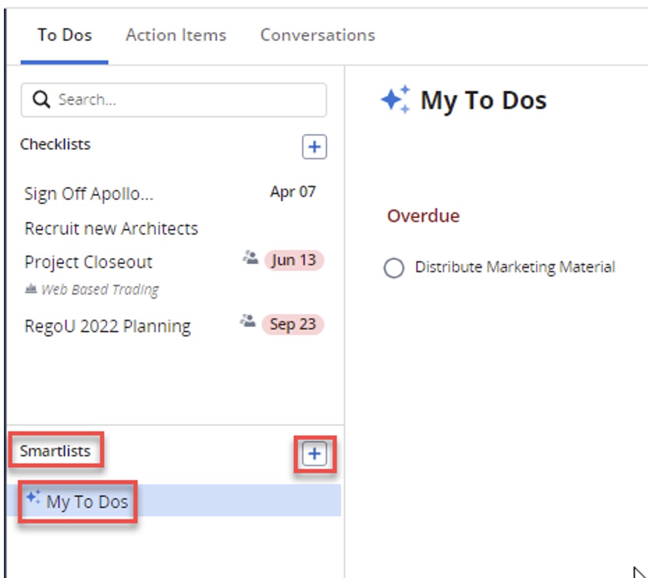Image resolution: width=648 pixels, height=578 pixels.
Task: Click project icon next to Web Based Trading
Action: pos(31,288)
